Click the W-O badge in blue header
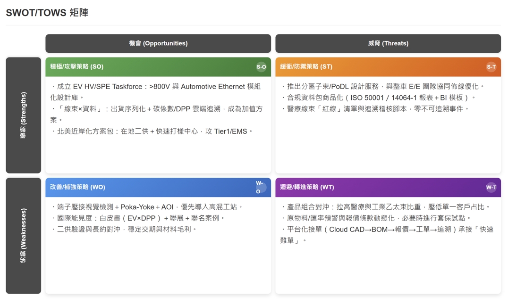The width and height of the screenshot is (508, 304). pos(261,187)
